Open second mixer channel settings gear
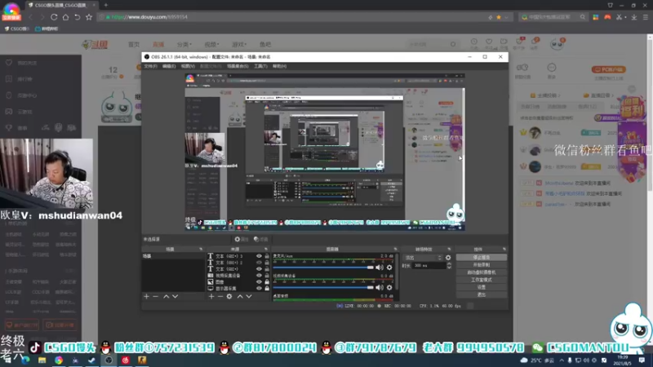 [x=389, y=287]
